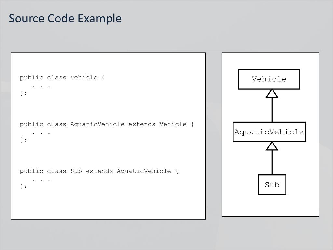Click the ellipsis body under Sub class declaration
The image size is (333, 250).
pos(41,180)
